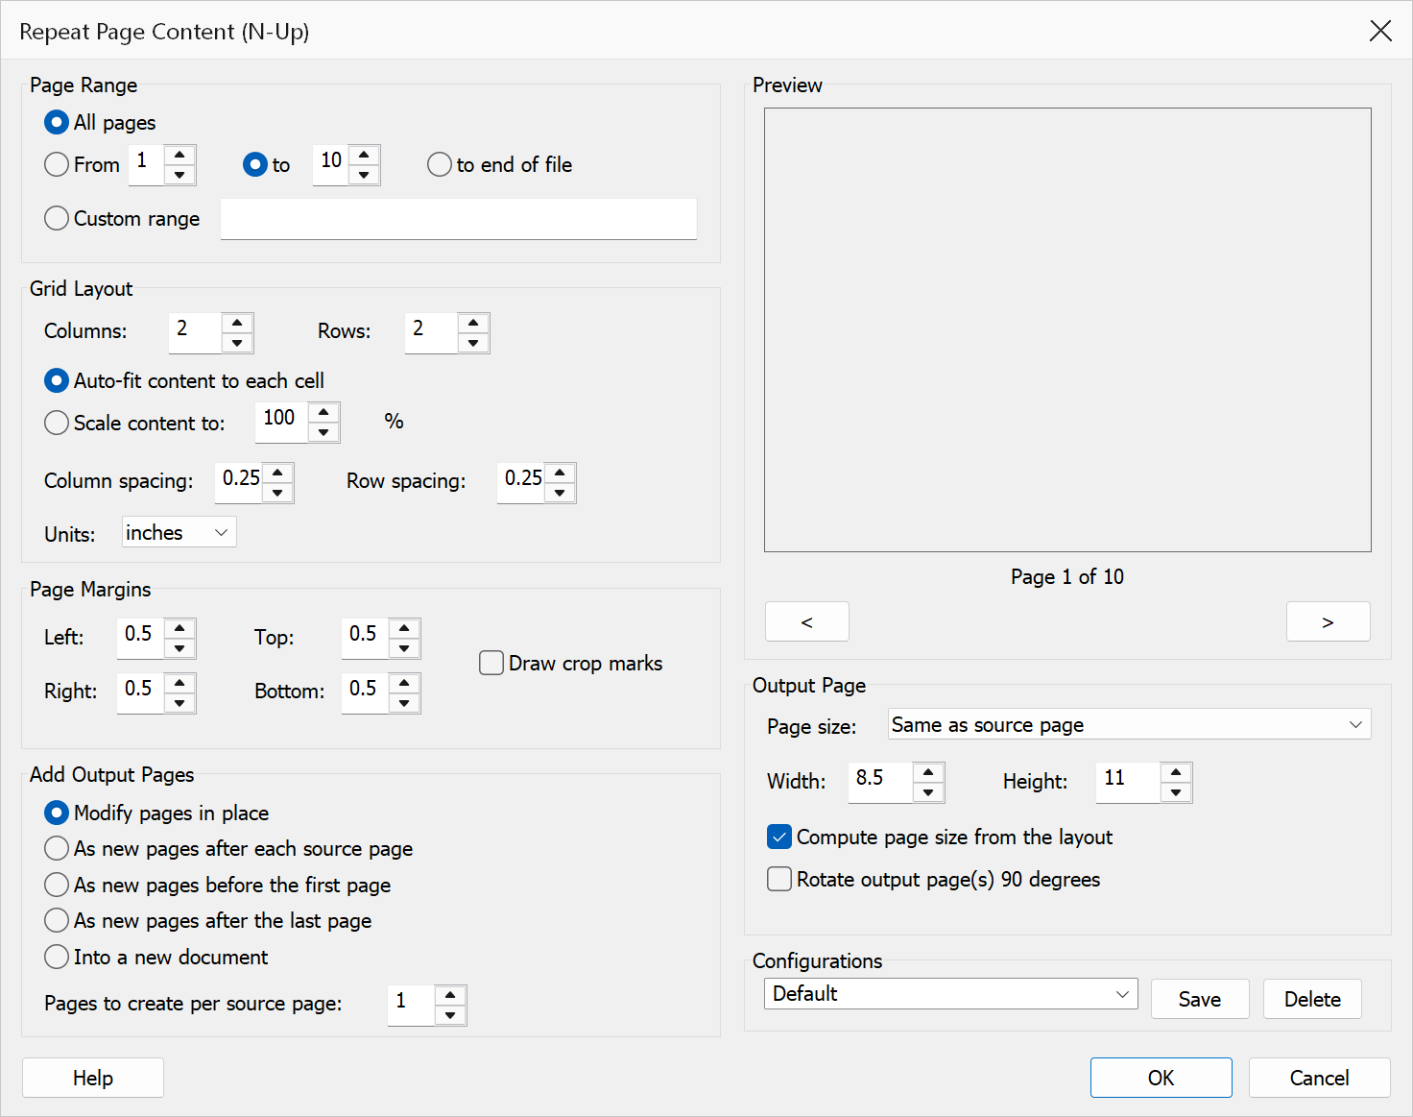Increase the Columns value with up arrow
The width and height of the screenshot is (1413, 1117).
click(x=237, y=323)
